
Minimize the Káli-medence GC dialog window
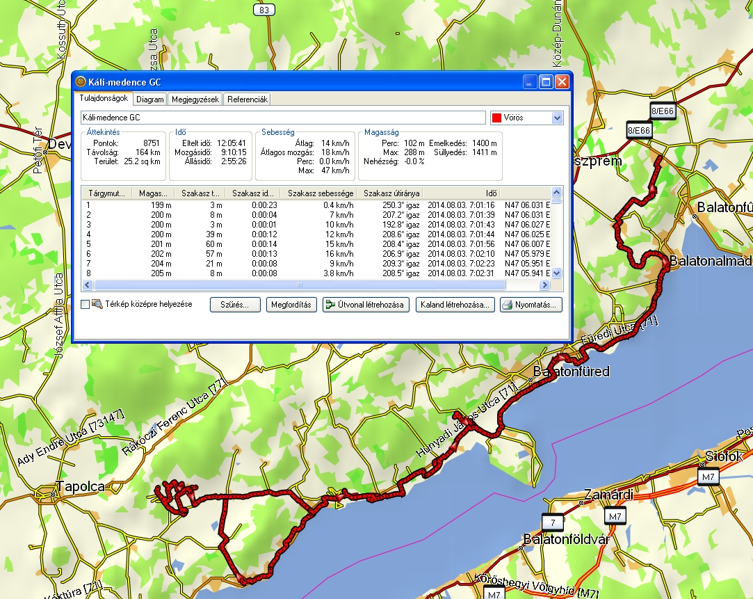pyautogui.click(x=531, y=82)
